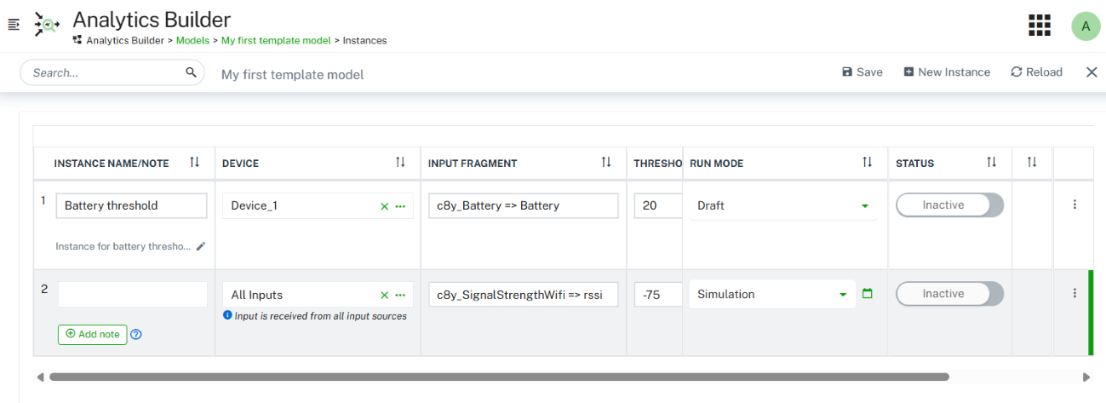This screenshot has height=403, width=1106.
Task: Sort by Device column
Action: 400,163
